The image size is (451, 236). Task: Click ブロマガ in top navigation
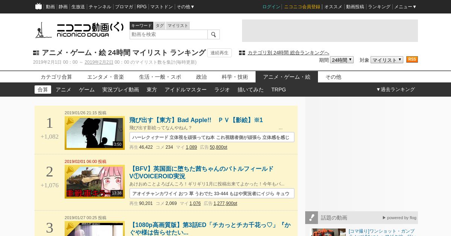coord(124,7)
